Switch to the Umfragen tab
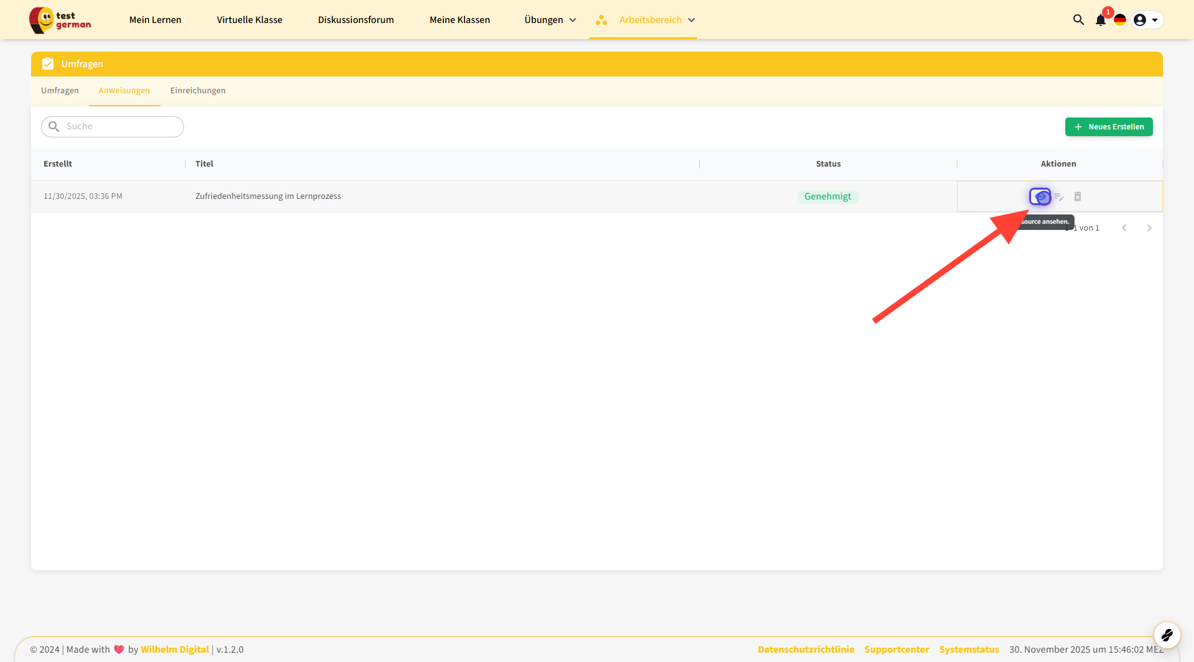Screen dimensions: 1194x662 tap(60, 91)
